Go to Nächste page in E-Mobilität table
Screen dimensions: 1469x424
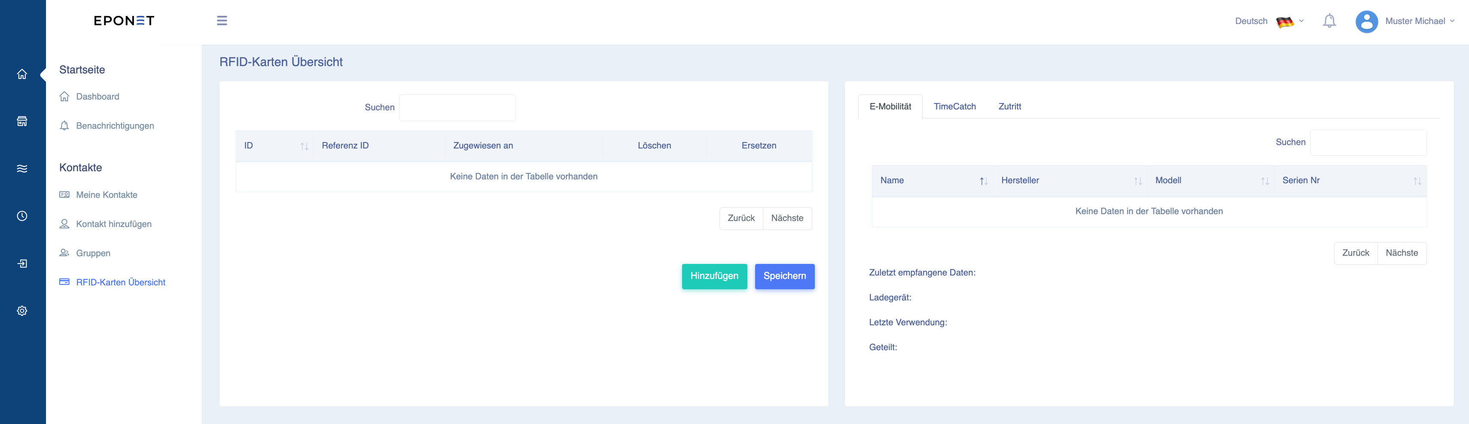click(1402, 253)
